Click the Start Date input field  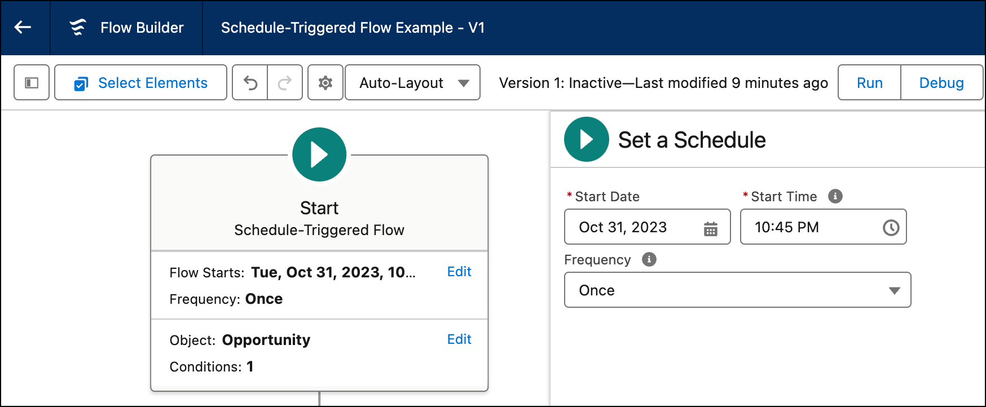tap(648, 227)
